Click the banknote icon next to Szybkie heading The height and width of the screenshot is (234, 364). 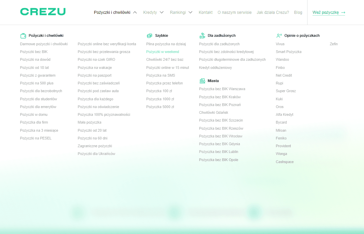pos(149,35)
